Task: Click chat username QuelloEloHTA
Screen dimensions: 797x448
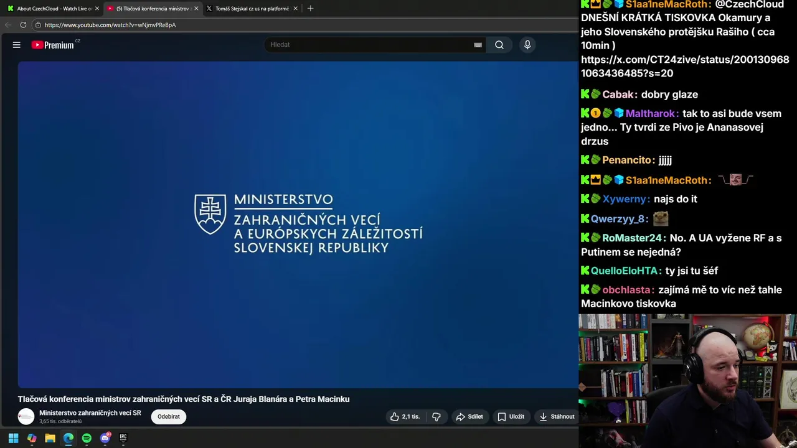Action: pyautogui.click(x=625, y=271)
